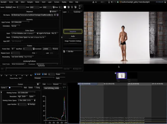167x124 pixels.
Task: Click the loop icon left of transport controls
Action: pyautogui.click(x=1, y=76)
